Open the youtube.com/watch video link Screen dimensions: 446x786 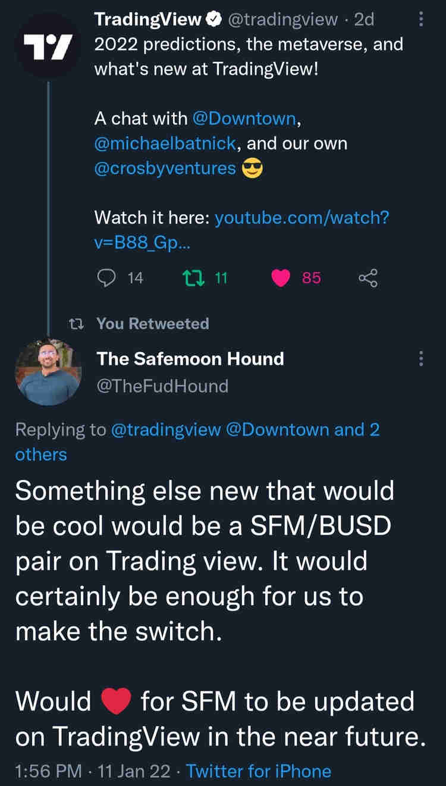click(x=301, y=218)
